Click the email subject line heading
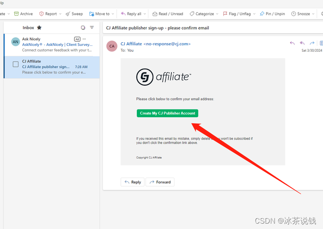 (157, 28)
